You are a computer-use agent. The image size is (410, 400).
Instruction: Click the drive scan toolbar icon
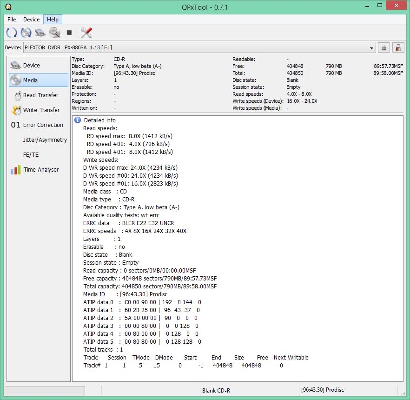pos(40,33)
